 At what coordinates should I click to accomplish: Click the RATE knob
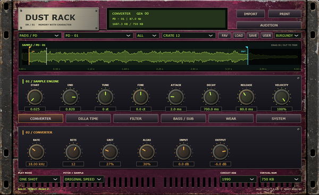pyautogui.click(x=36, y=152)
